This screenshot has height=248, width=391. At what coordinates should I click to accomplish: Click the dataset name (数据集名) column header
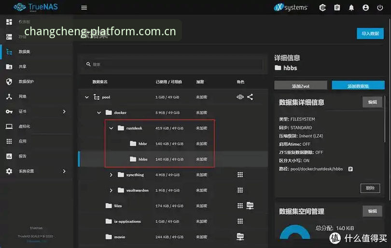point(100,82)
